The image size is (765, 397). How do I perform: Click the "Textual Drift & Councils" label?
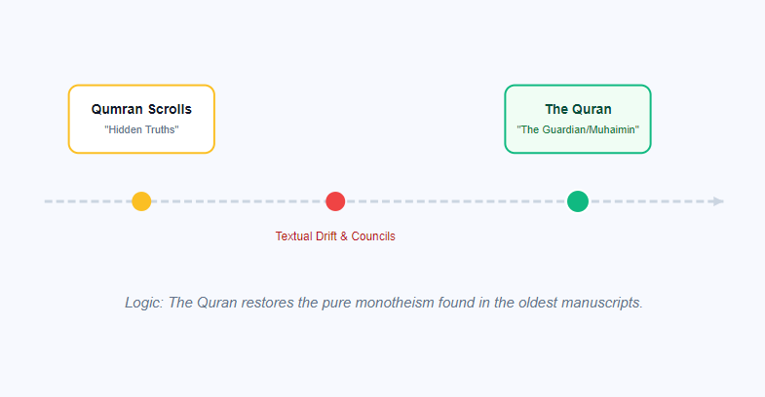(335, 236)
